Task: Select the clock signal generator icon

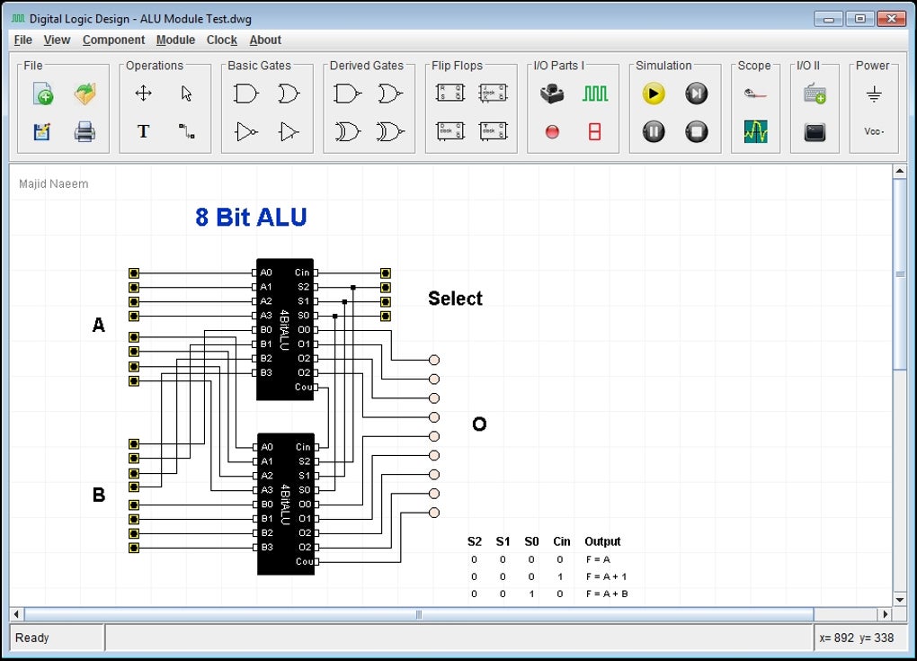Action: pyautogui.click(x=596, y=92)
